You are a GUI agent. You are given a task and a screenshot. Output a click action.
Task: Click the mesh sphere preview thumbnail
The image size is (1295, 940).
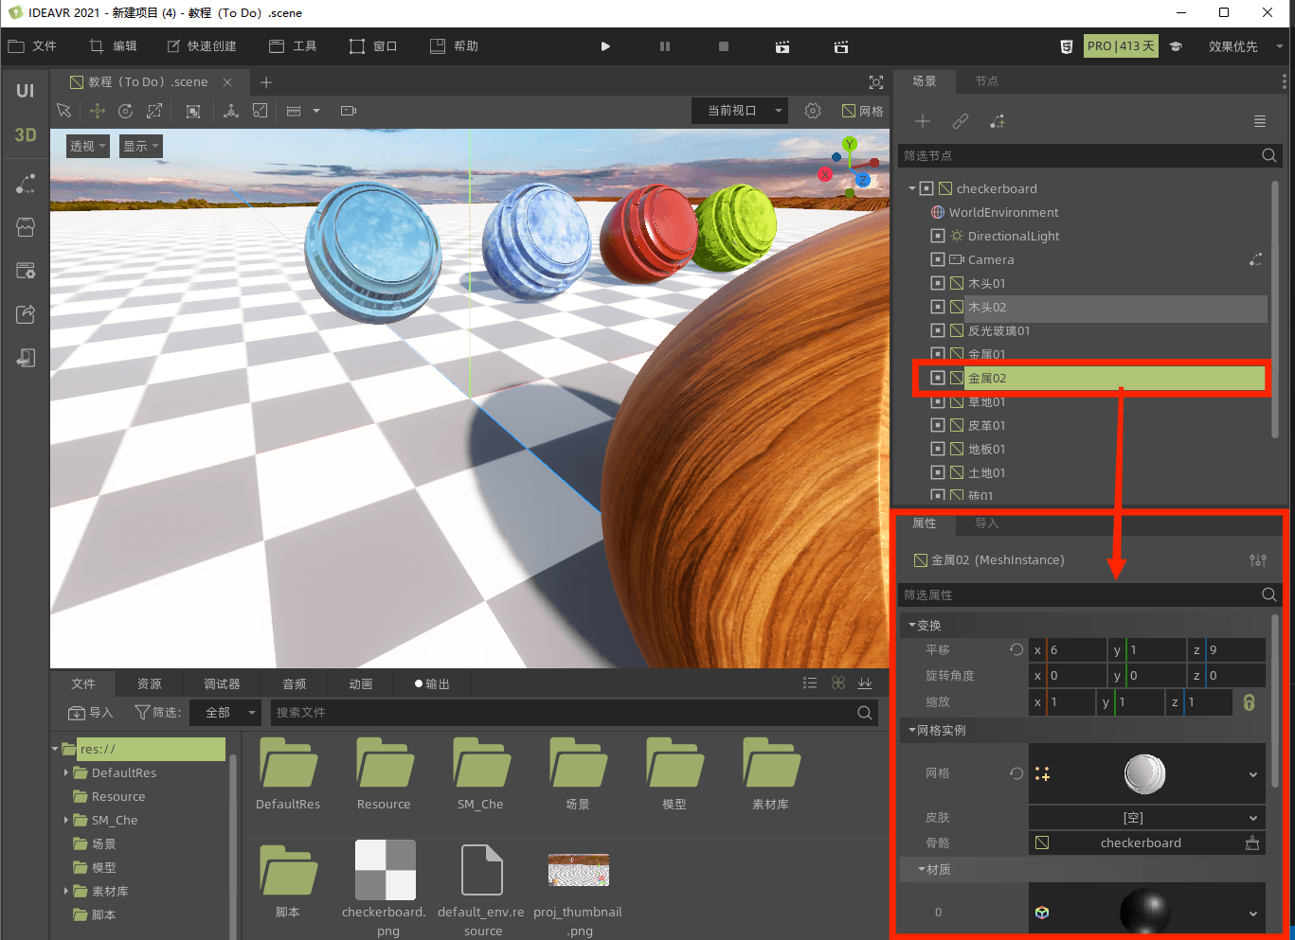[x=1144, y=774]
